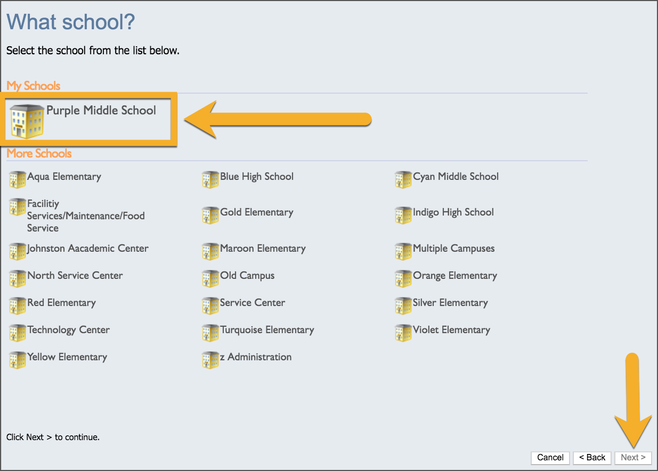Select Cyan Middle School text
Image resolution: width=658 pixels, height=471 pixels.
[x=456, y=177]
